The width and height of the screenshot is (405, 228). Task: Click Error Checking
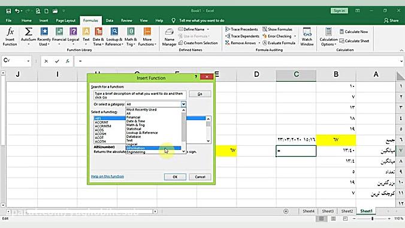coord(277,36)
